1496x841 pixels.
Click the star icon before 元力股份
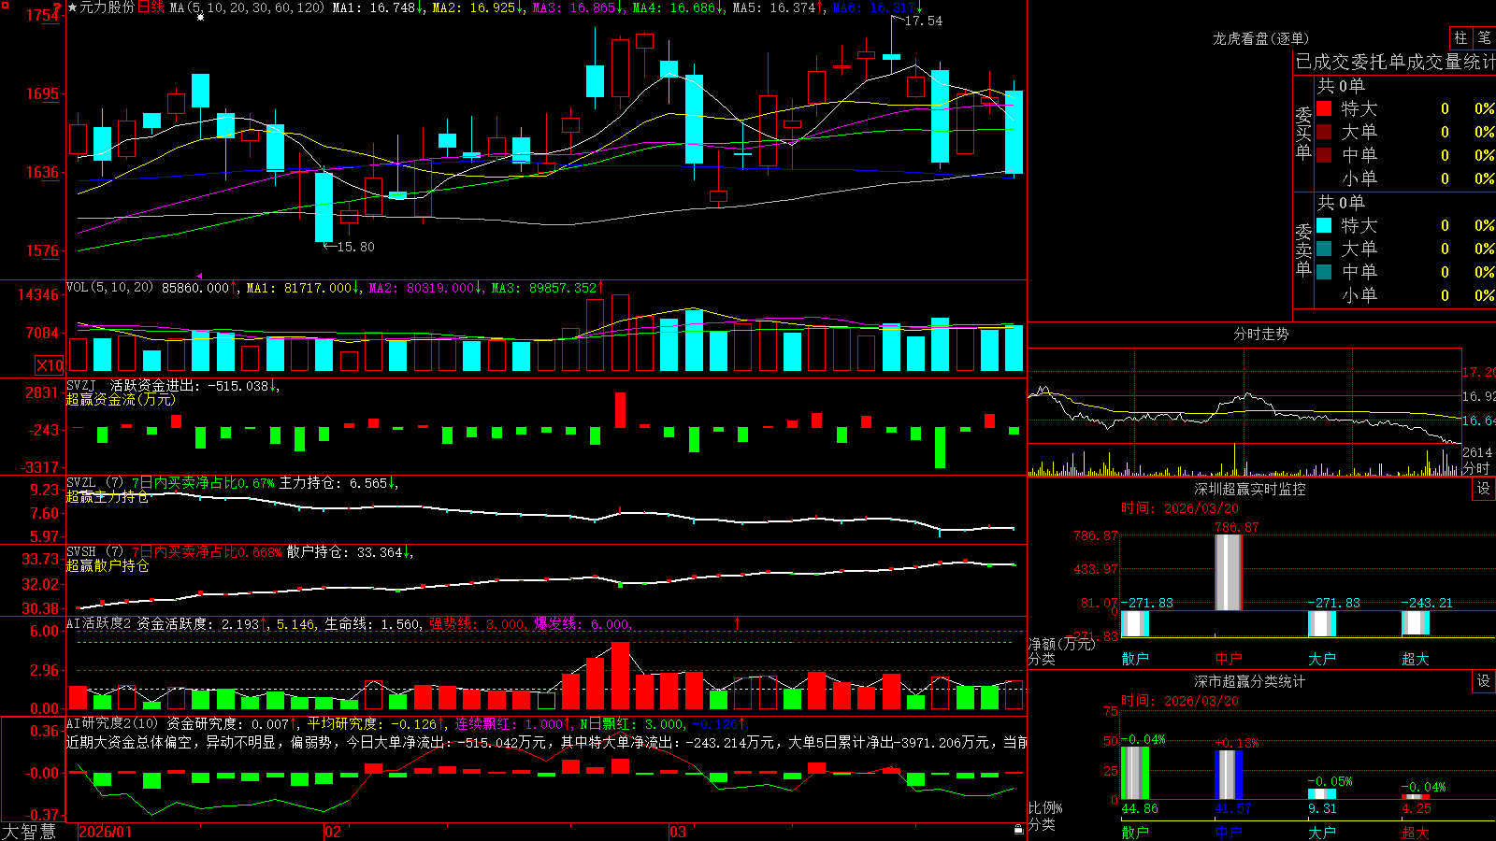(73, 7)
